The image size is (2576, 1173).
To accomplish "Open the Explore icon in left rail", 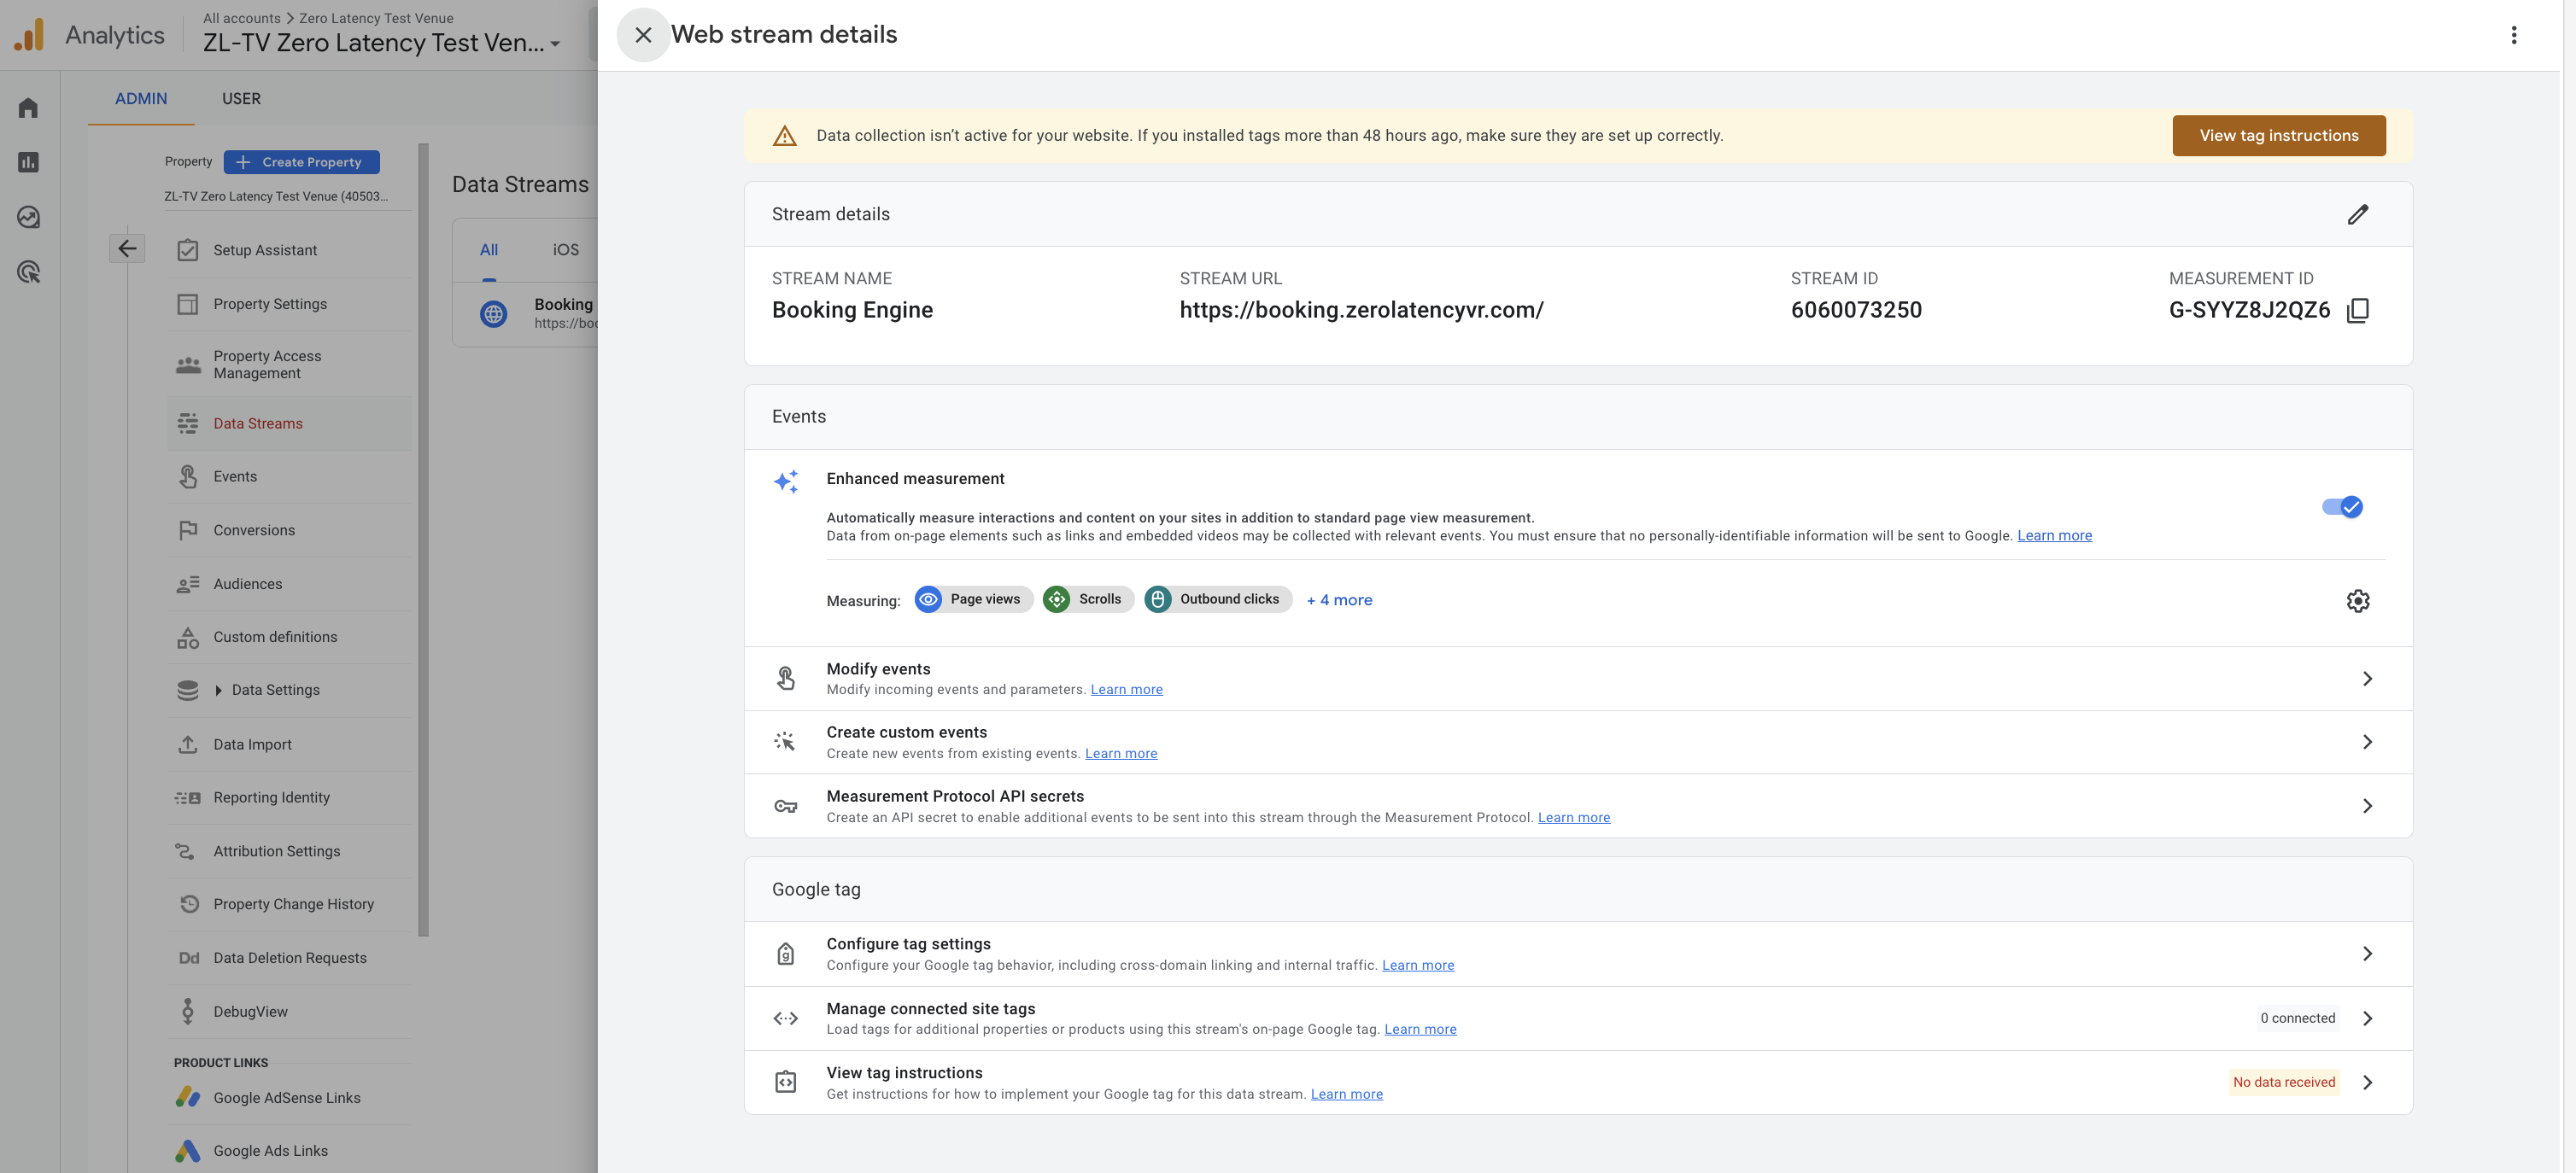I will 28,217.
